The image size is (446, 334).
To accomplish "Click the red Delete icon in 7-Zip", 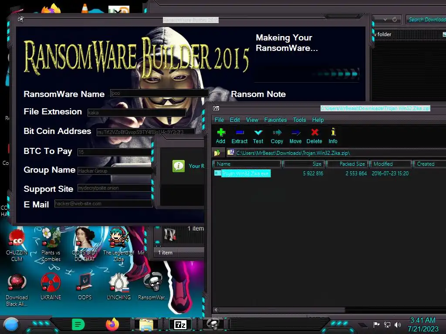I will click(314, 136).
